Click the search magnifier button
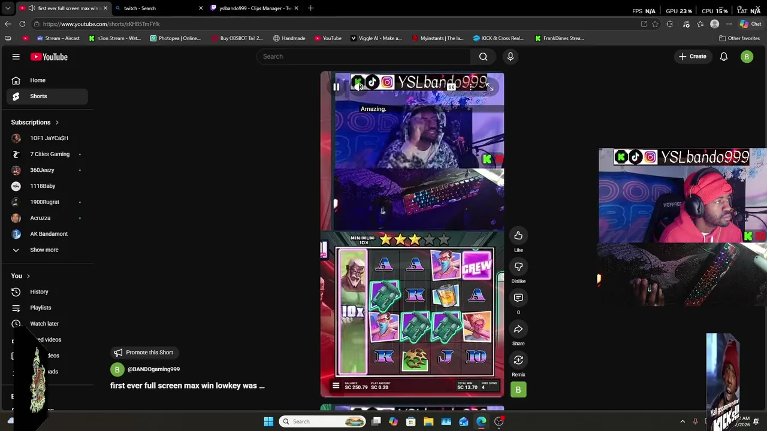The width and height of the screenshot is (767, 431). (x=483, y=56)
